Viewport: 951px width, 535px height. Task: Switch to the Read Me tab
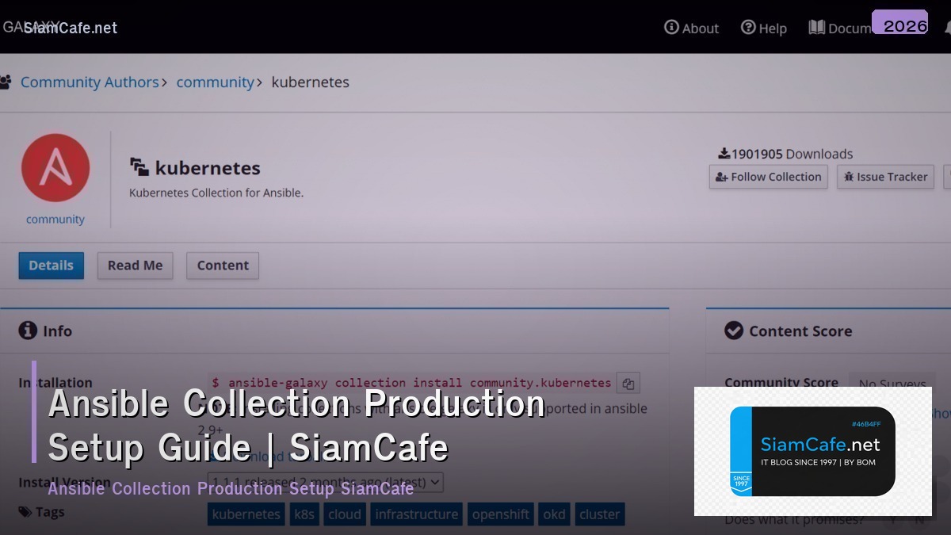pos(135,266)
